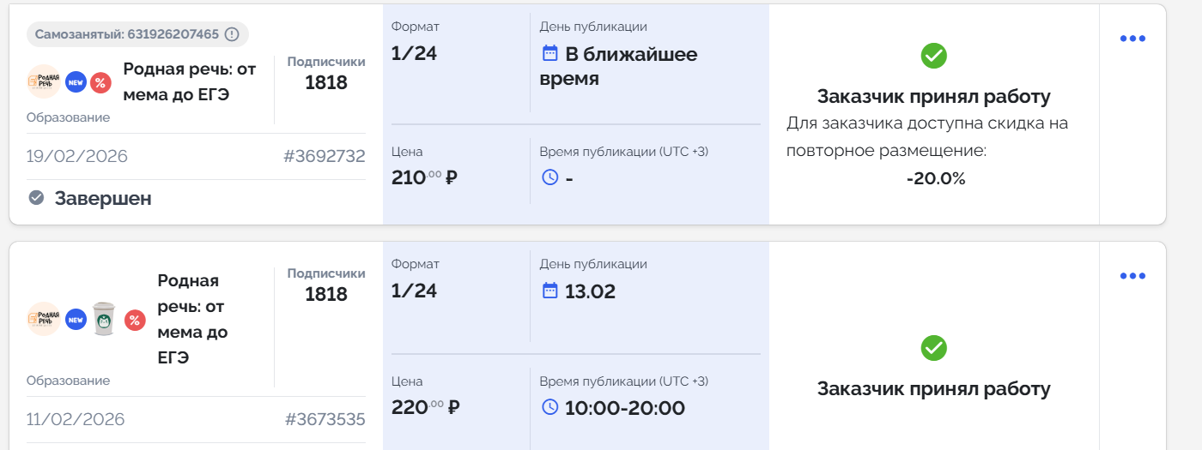Click the red percent badge in order #3692732
This screenshot has height=450, width=1202.
coord(100,82)
